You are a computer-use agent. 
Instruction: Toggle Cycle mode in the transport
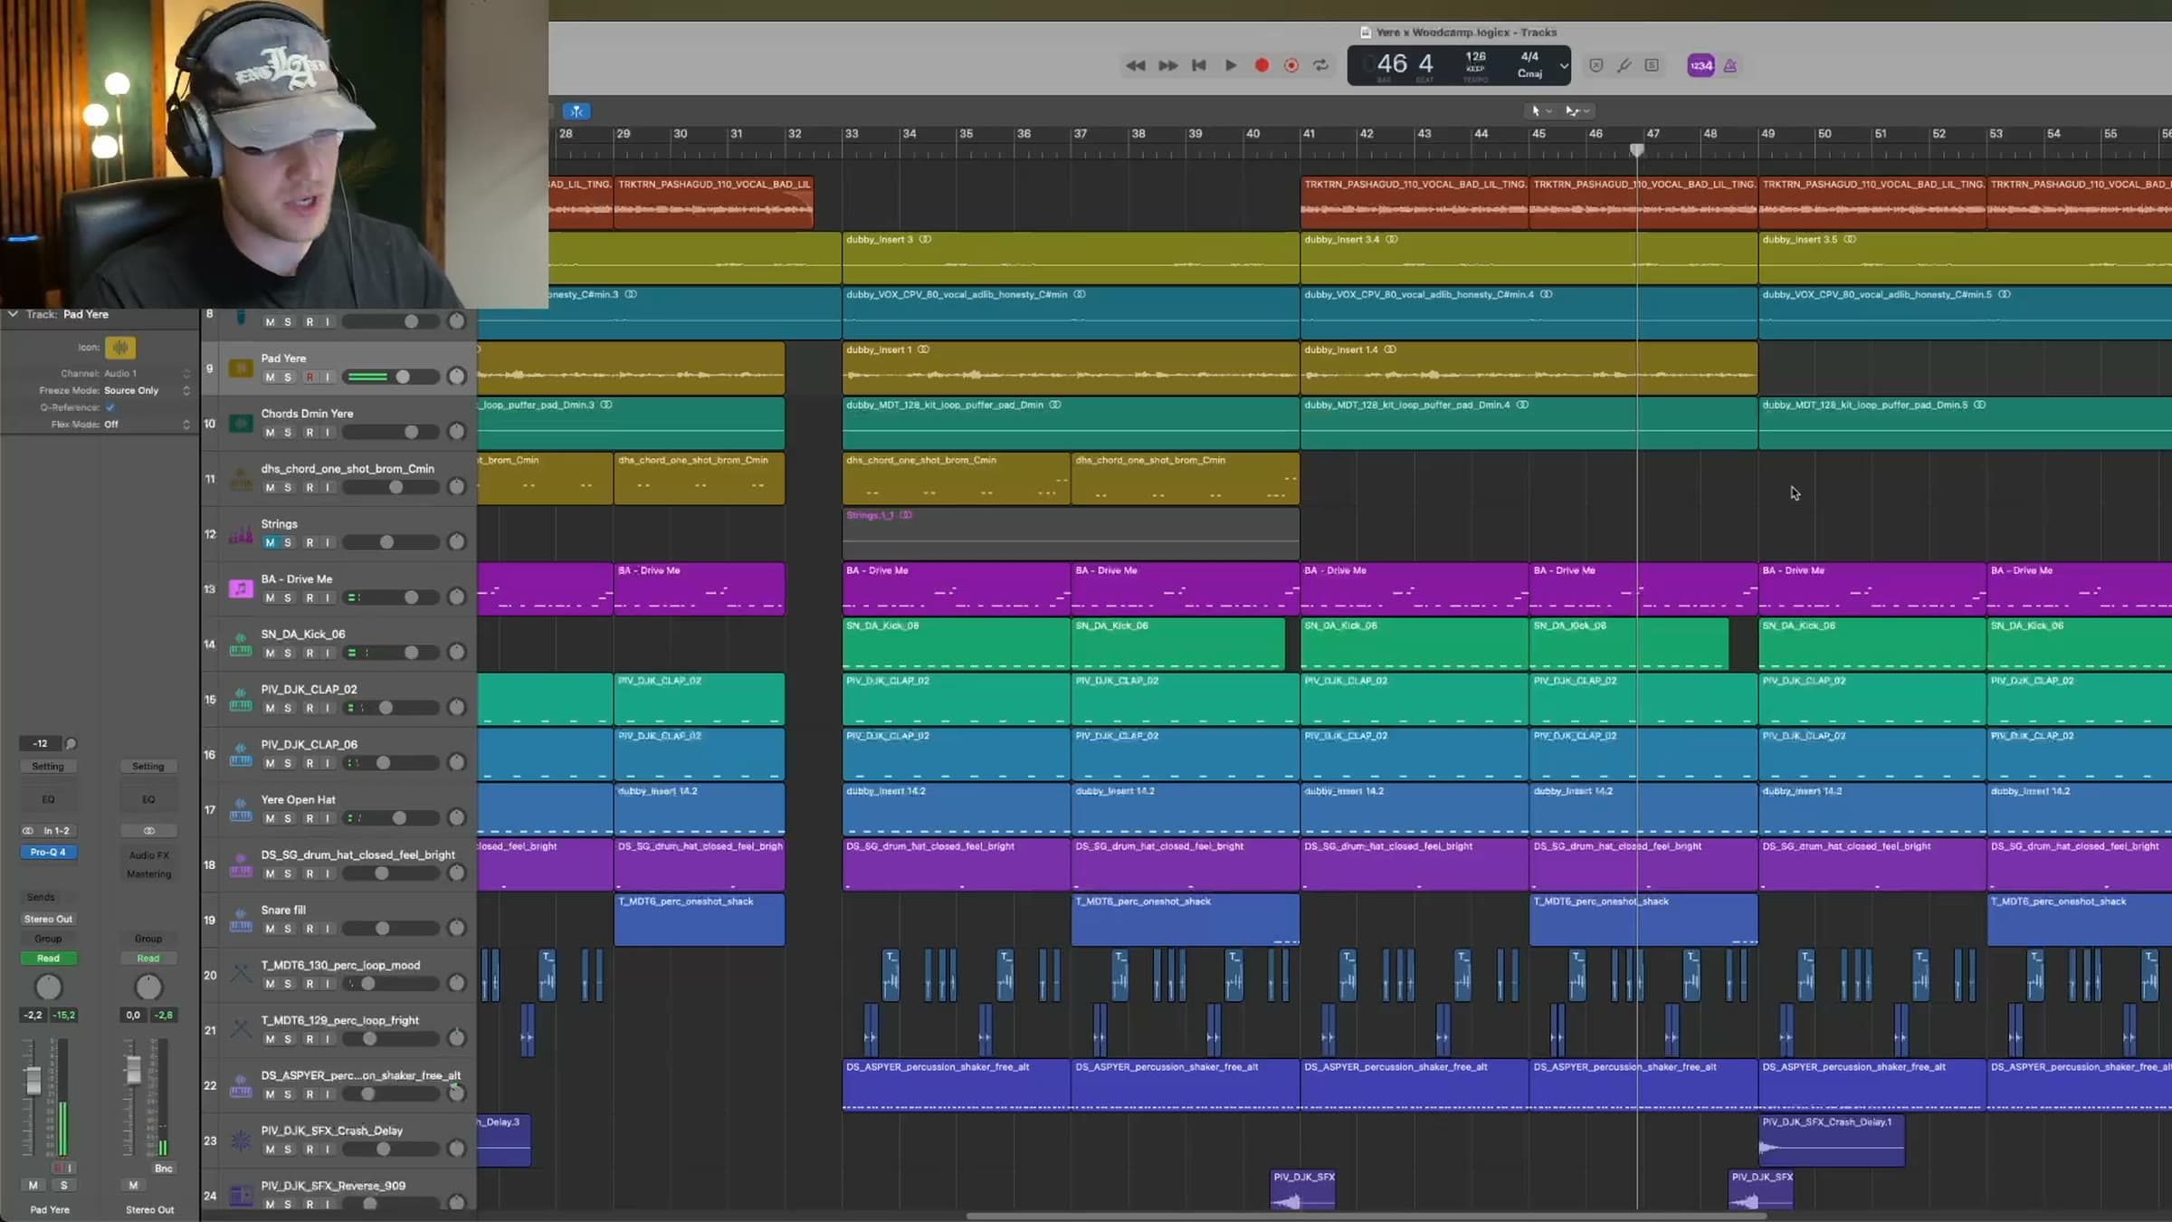point(1321,65)
